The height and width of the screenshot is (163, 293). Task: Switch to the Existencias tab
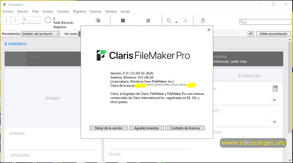click(249, 76)
